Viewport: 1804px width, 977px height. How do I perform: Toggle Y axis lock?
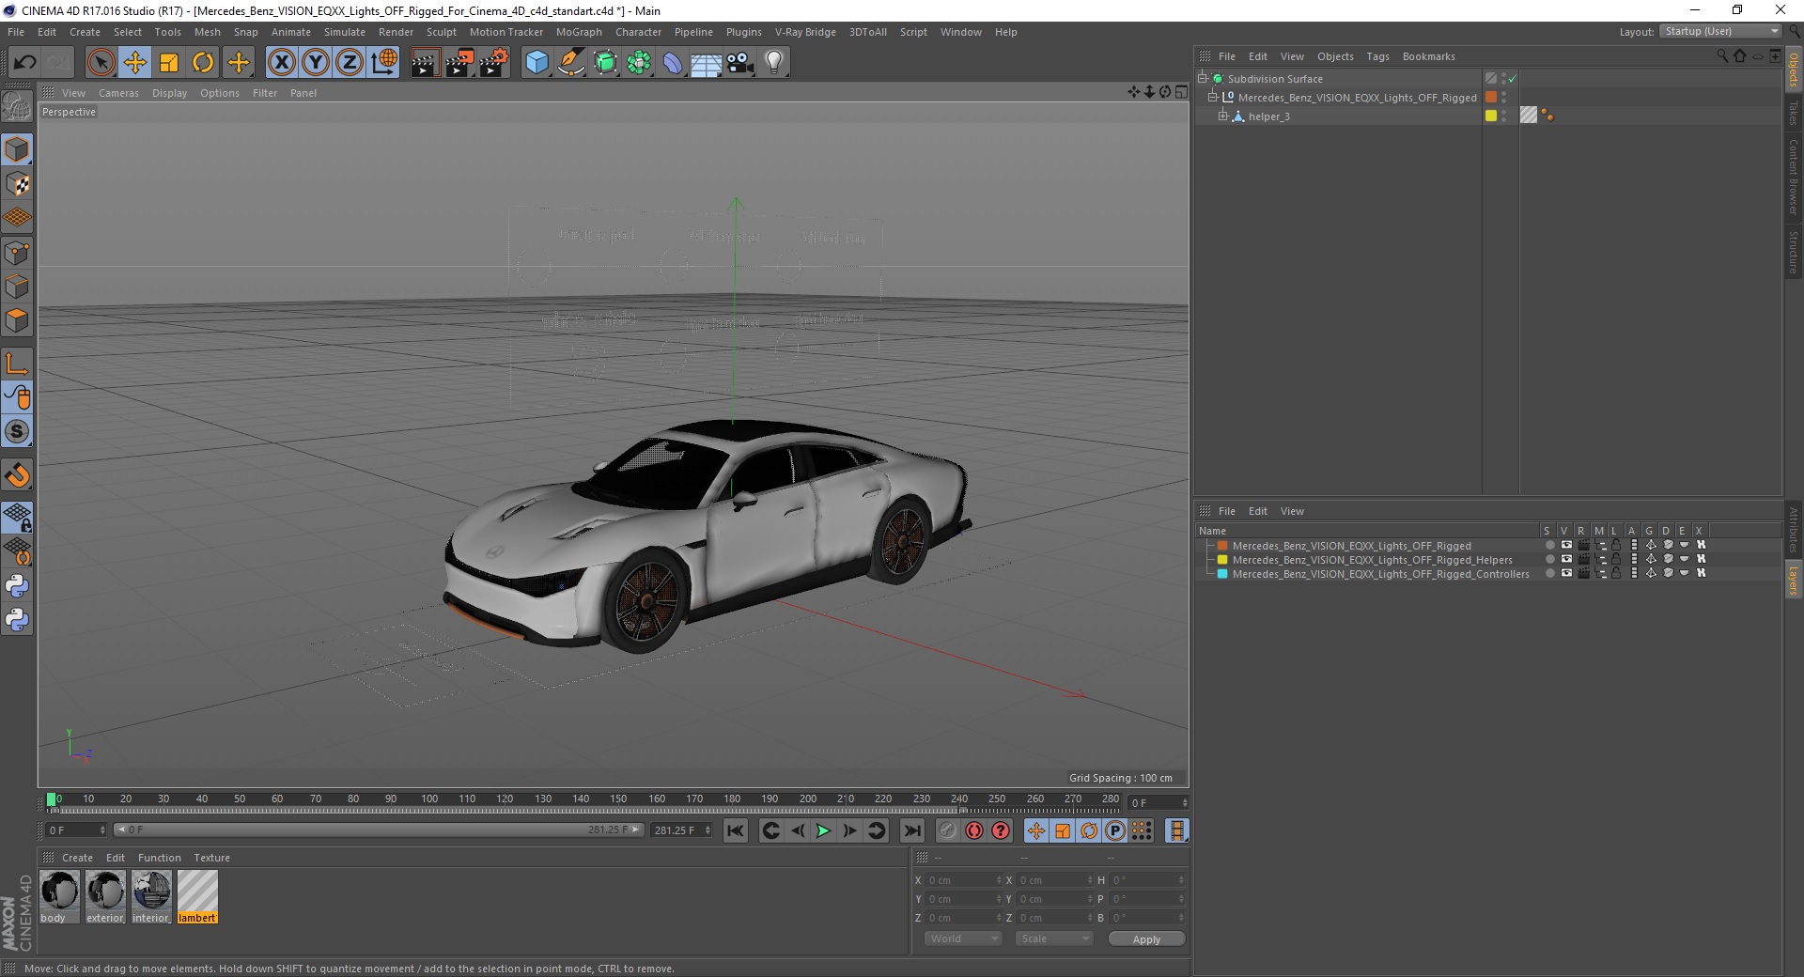(316, 63)
